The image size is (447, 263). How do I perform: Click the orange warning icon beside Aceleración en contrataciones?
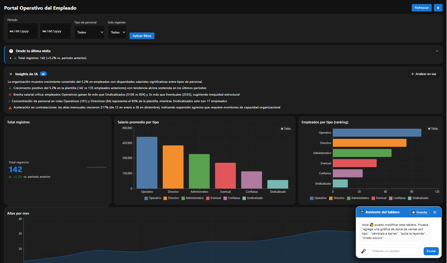[x=10, y=108]
